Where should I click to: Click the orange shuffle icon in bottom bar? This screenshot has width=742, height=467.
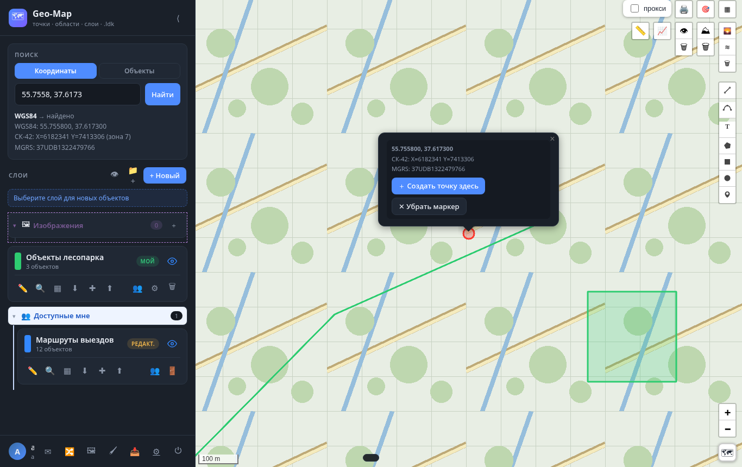[70, 451]
